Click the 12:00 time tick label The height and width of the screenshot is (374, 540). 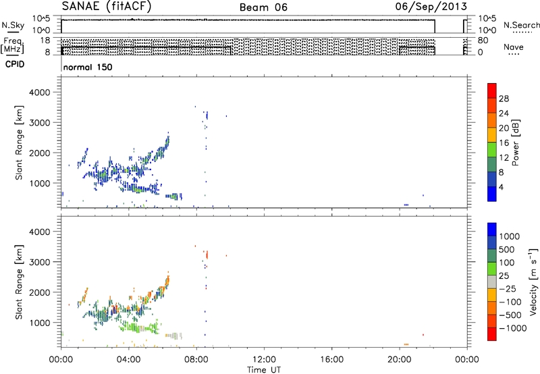264,360
